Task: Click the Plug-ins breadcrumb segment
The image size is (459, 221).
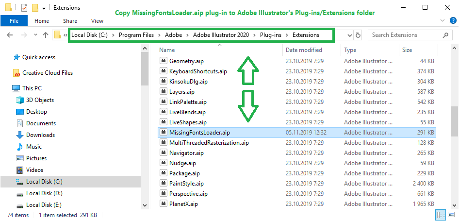Action: click(x=271, y=35)
